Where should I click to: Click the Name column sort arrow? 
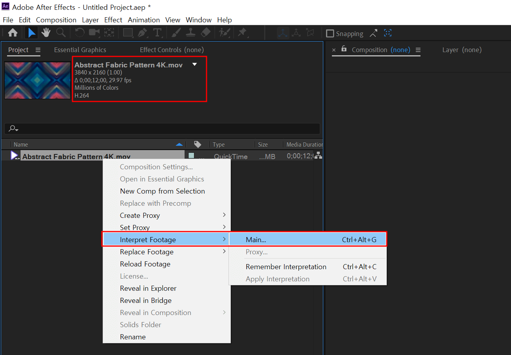point(179,145)
